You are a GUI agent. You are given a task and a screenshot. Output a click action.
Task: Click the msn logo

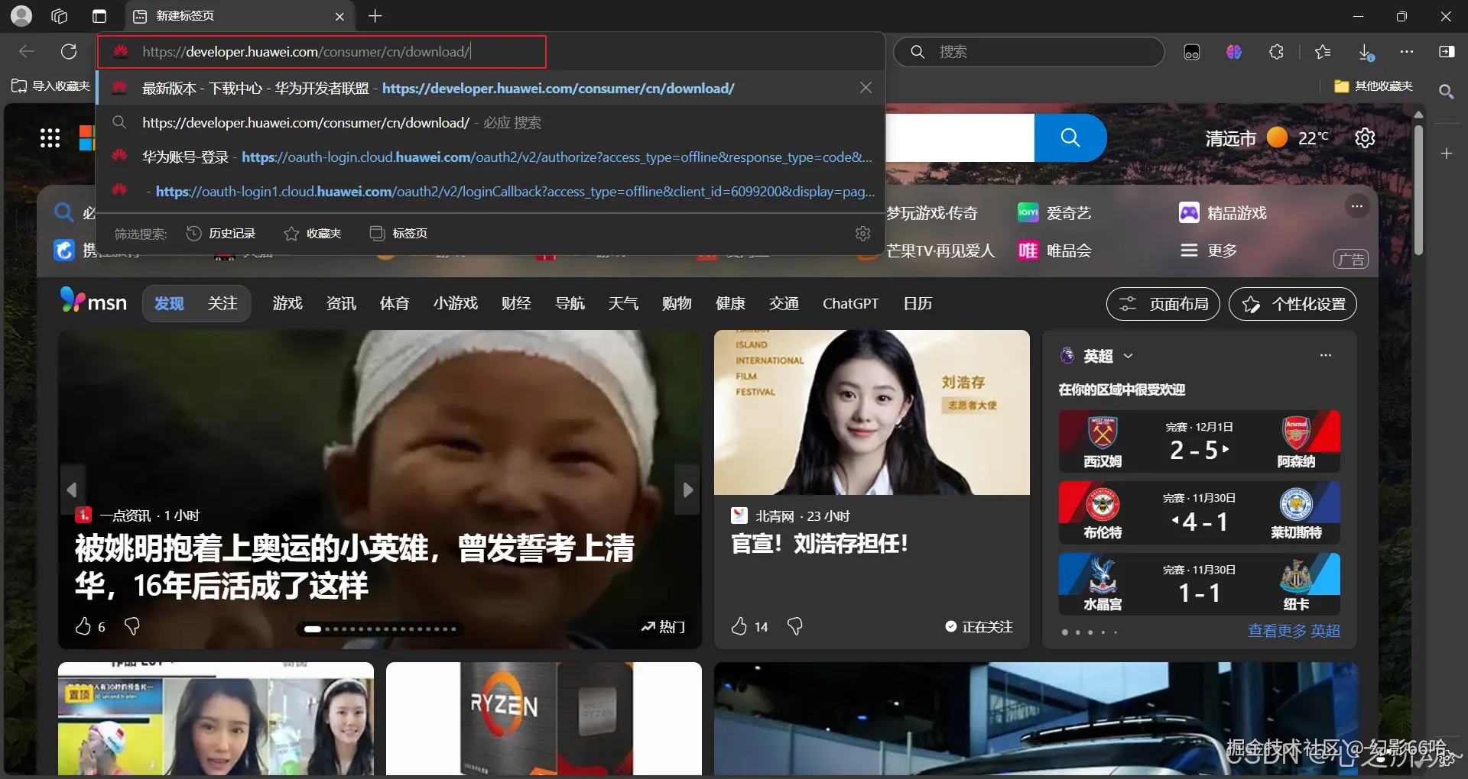pos(94,301)
